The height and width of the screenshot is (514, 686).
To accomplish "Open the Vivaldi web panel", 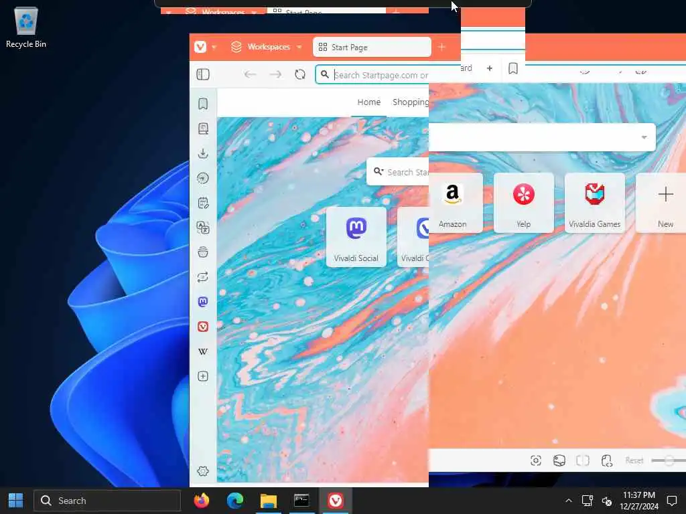I will tap(203, 327).
